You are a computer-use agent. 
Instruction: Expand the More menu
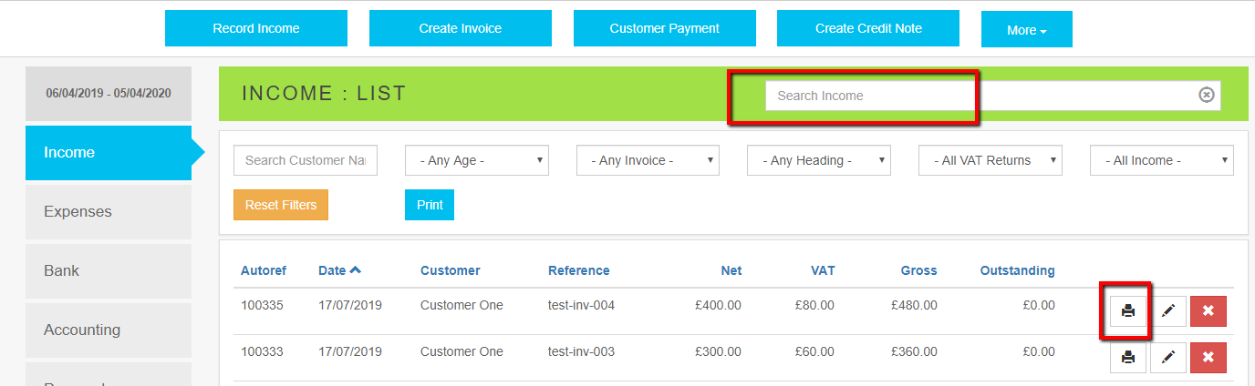[x=1026, y=30]
